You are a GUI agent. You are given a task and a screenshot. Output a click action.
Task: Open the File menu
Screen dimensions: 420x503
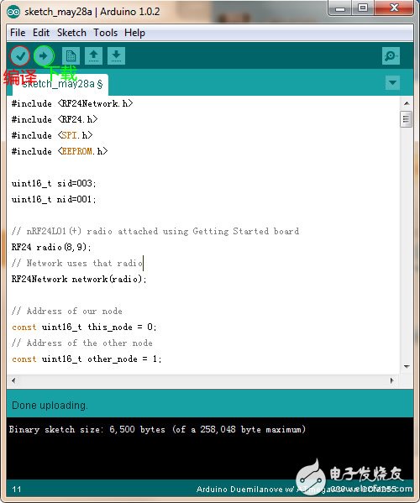[18, 33]
